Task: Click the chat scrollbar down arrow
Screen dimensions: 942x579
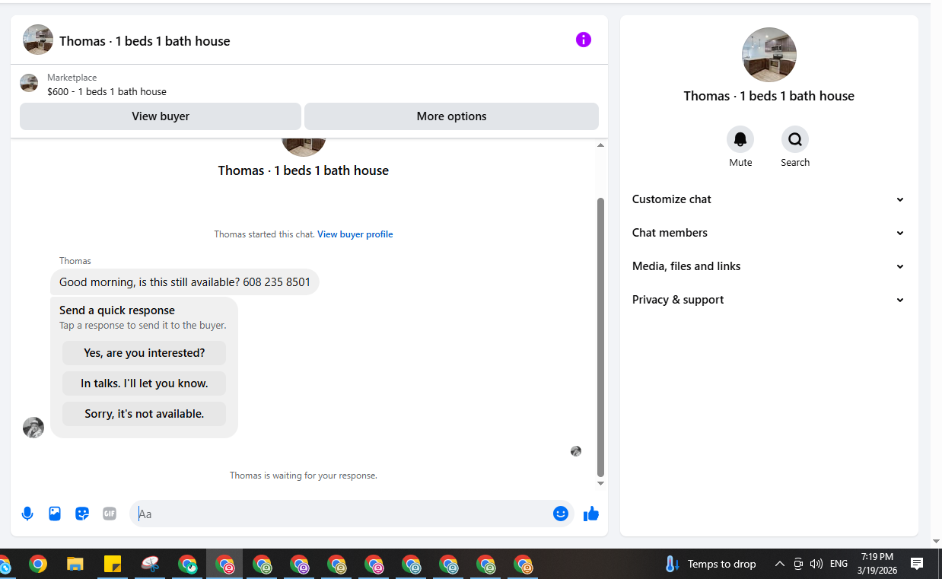Action: pos(600,483)
